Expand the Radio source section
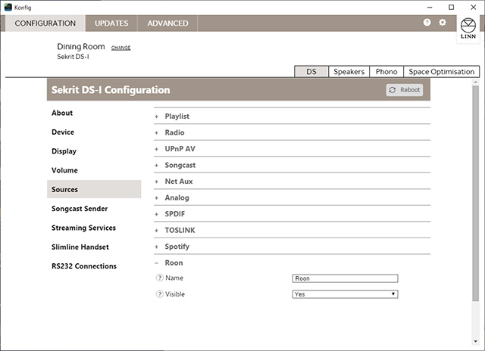The height and width of the screenshot is (351, 485). coord(292,132)
